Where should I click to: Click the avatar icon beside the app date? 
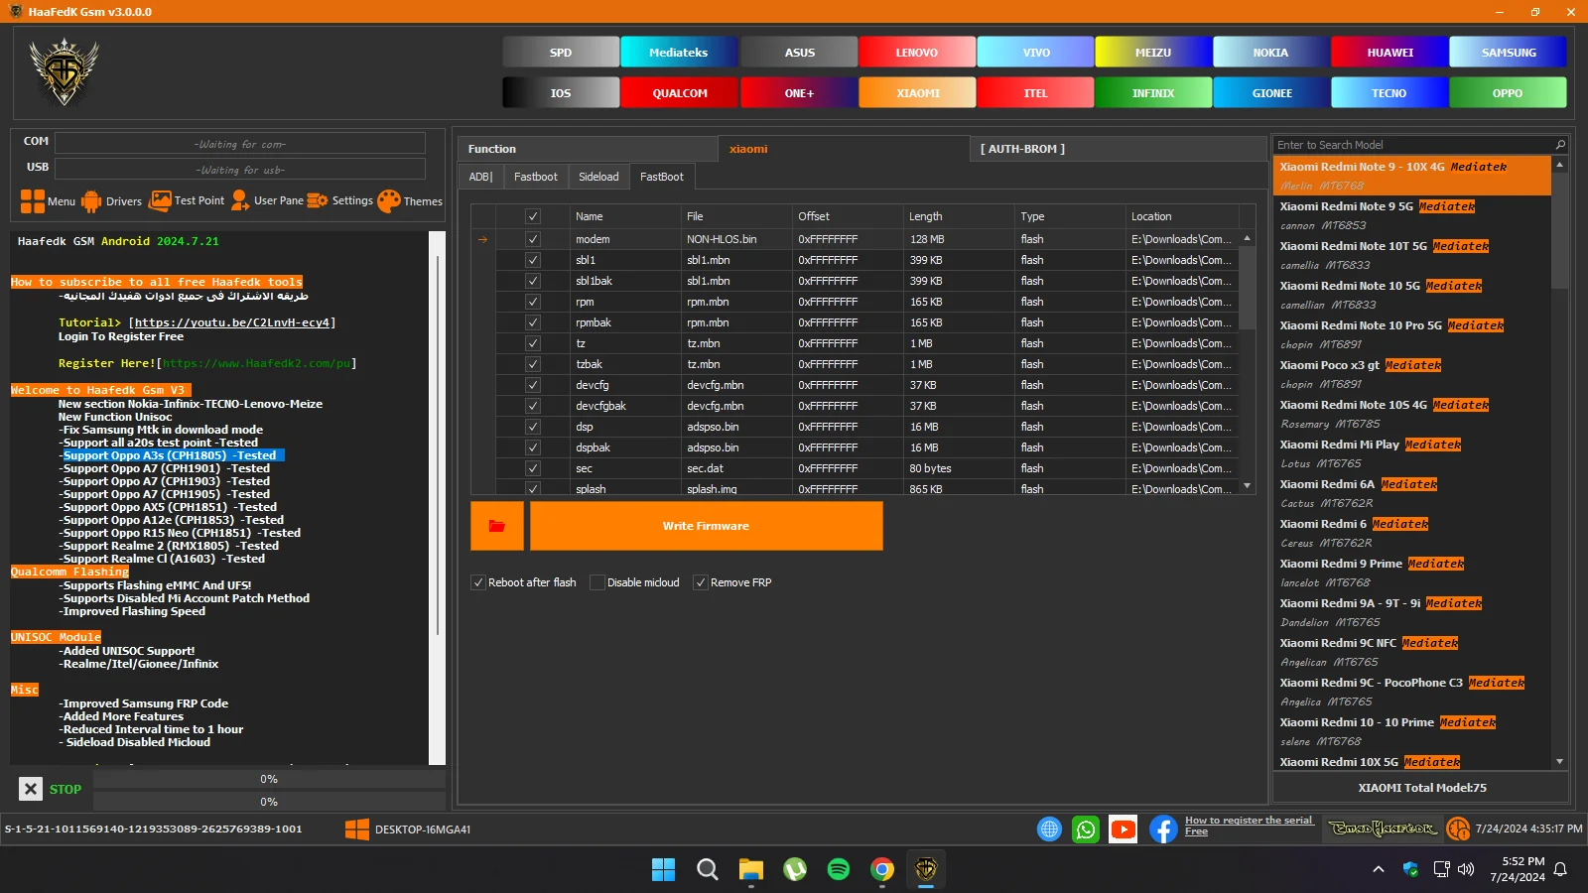[x=1458, y=829]
